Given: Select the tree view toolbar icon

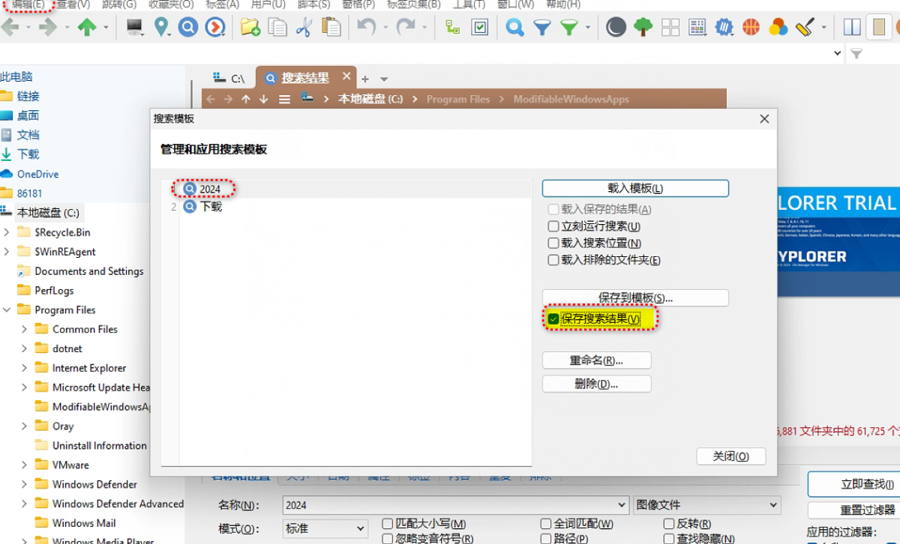Looking at the screenshot, I should tap(642, 27).
